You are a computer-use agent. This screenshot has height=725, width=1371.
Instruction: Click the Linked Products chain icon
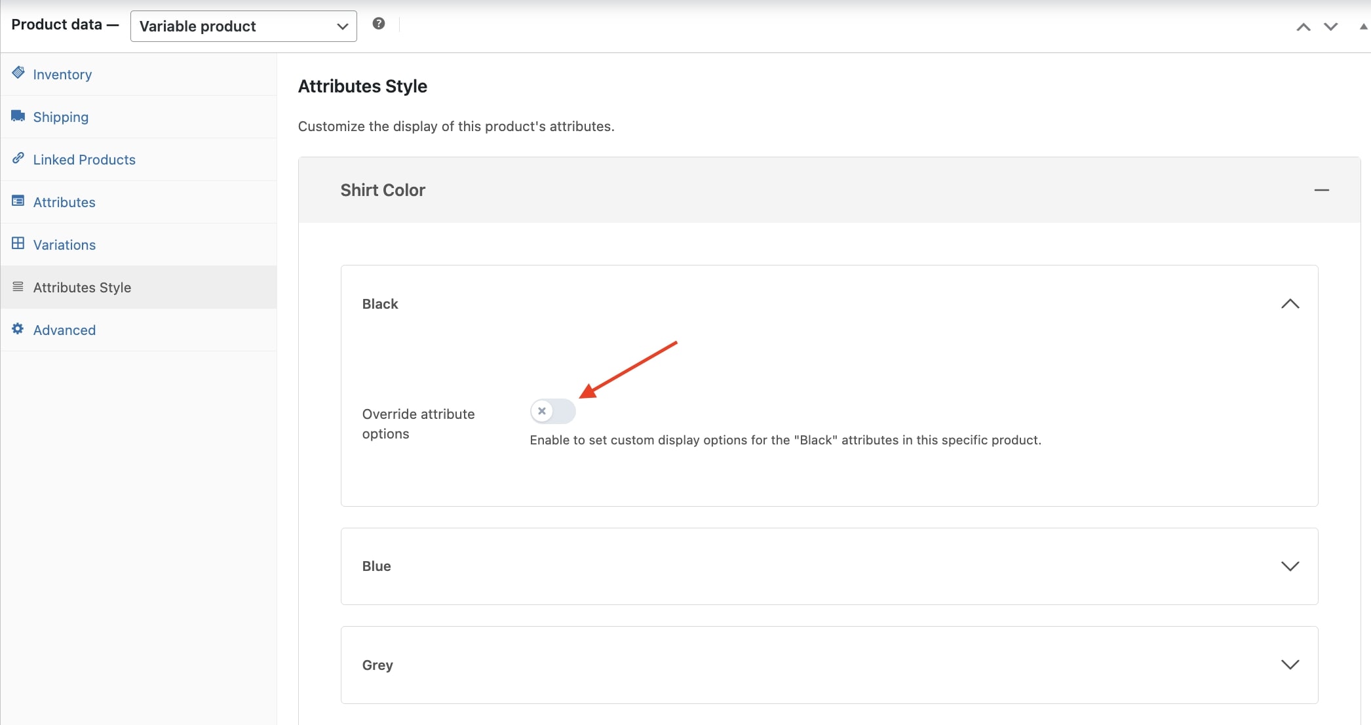coord(18,159)
